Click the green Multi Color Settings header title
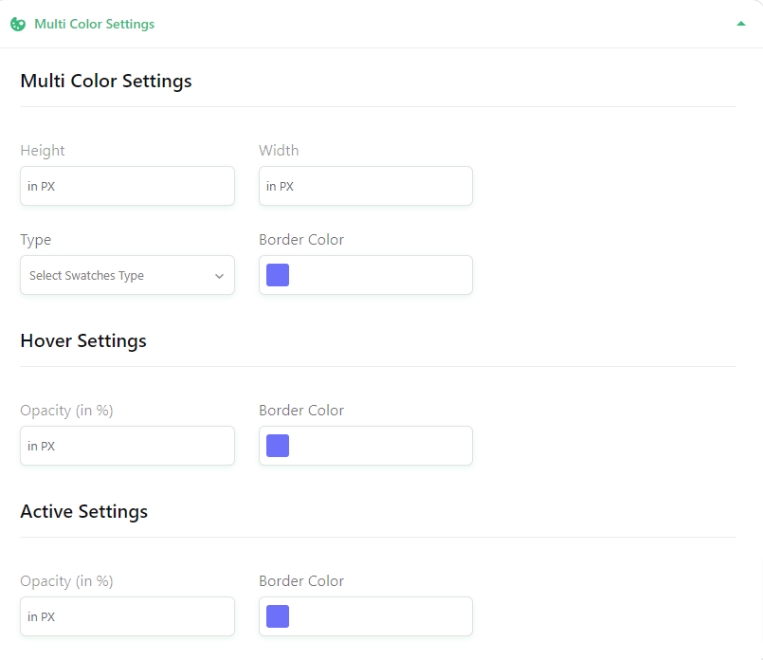Viewport: 763px width, 660px height. [x=95, y=24]
